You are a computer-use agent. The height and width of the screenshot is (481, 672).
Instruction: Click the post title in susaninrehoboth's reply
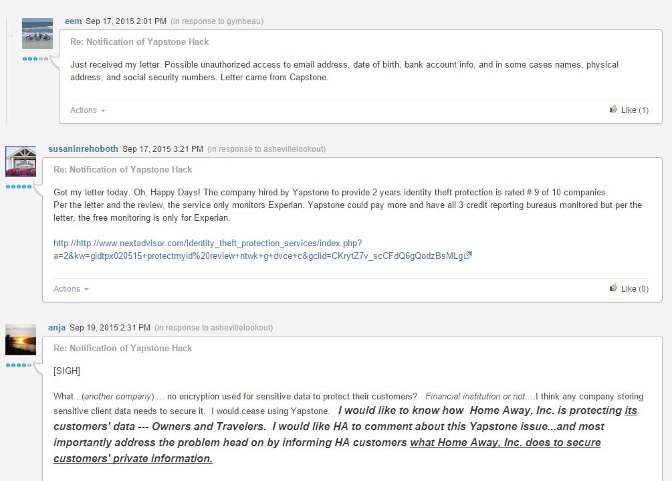[123, 169]
